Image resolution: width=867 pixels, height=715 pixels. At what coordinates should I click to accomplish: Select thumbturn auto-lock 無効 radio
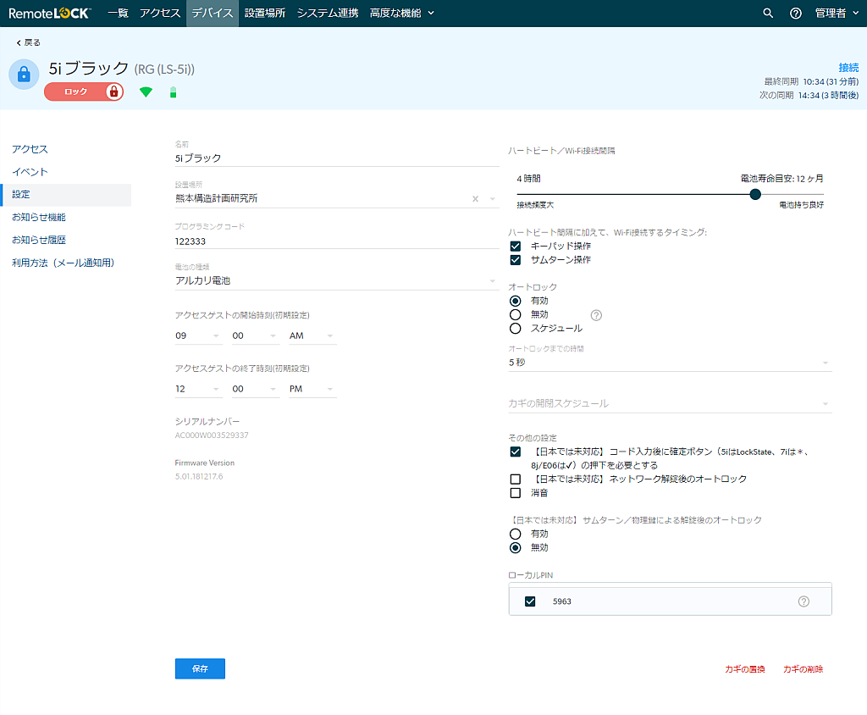(x=516, y=548)
